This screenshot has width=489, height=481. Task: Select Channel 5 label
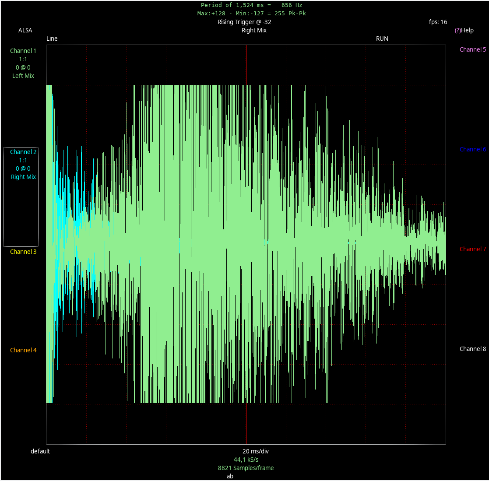(472, 49)
